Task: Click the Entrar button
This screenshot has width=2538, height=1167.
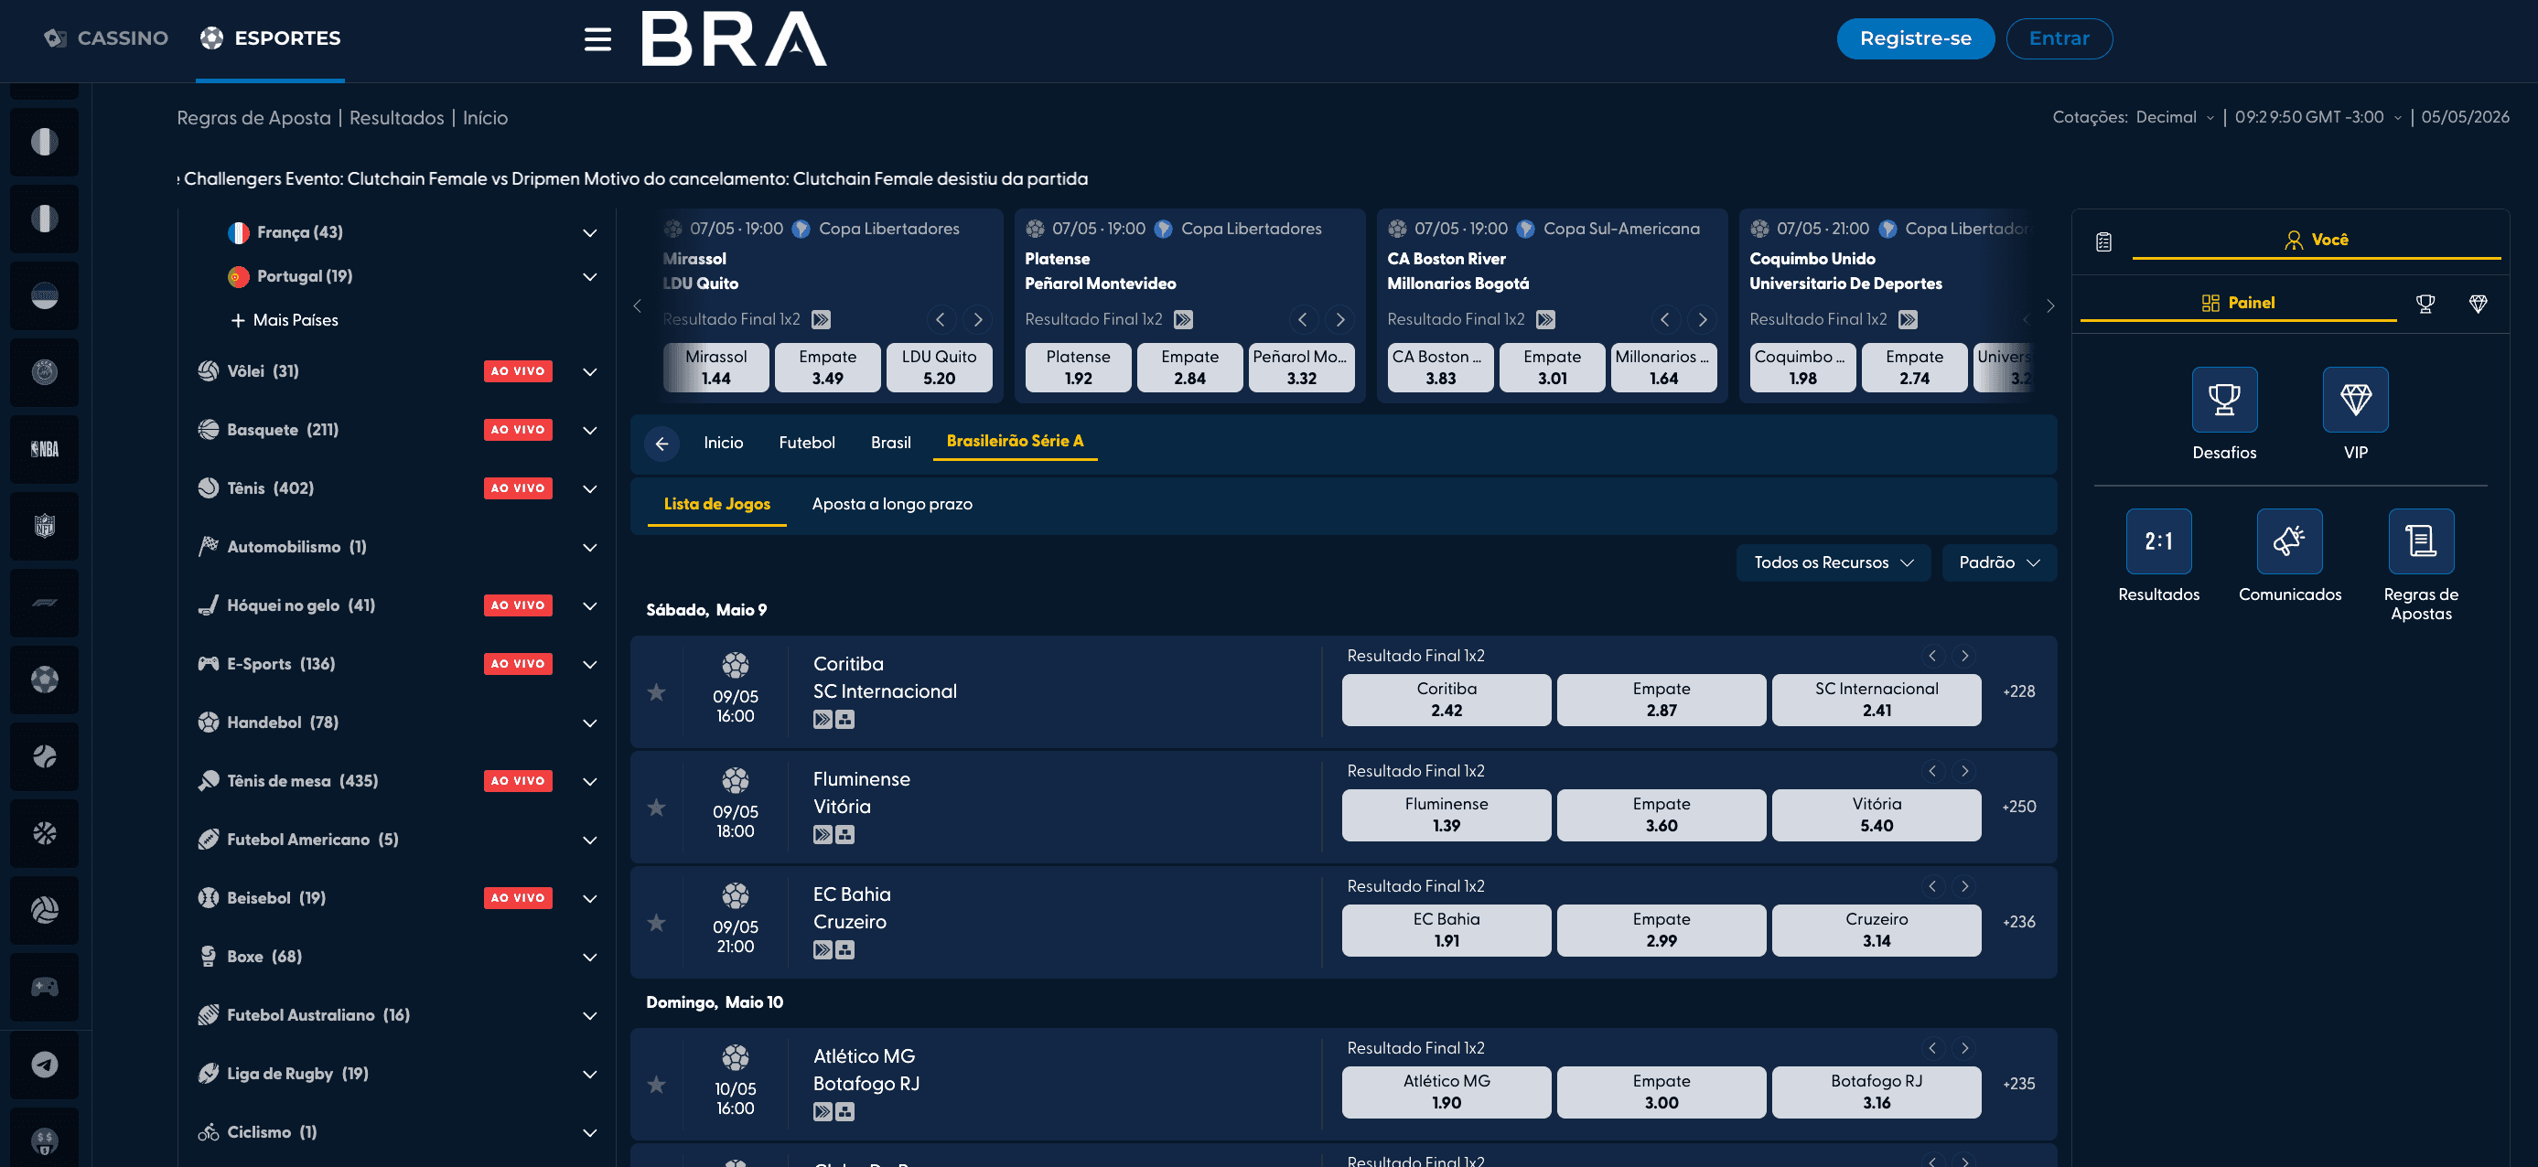Action: (2059, 38)
